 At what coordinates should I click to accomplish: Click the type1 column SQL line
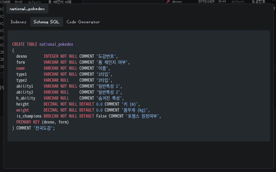click(x=64, y=74)
